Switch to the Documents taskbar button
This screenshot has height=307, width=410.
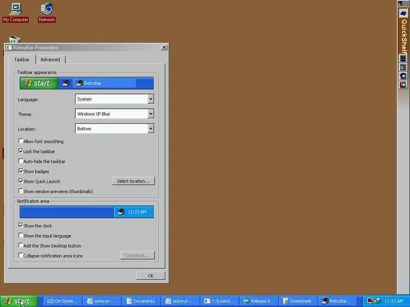point(141,301)
